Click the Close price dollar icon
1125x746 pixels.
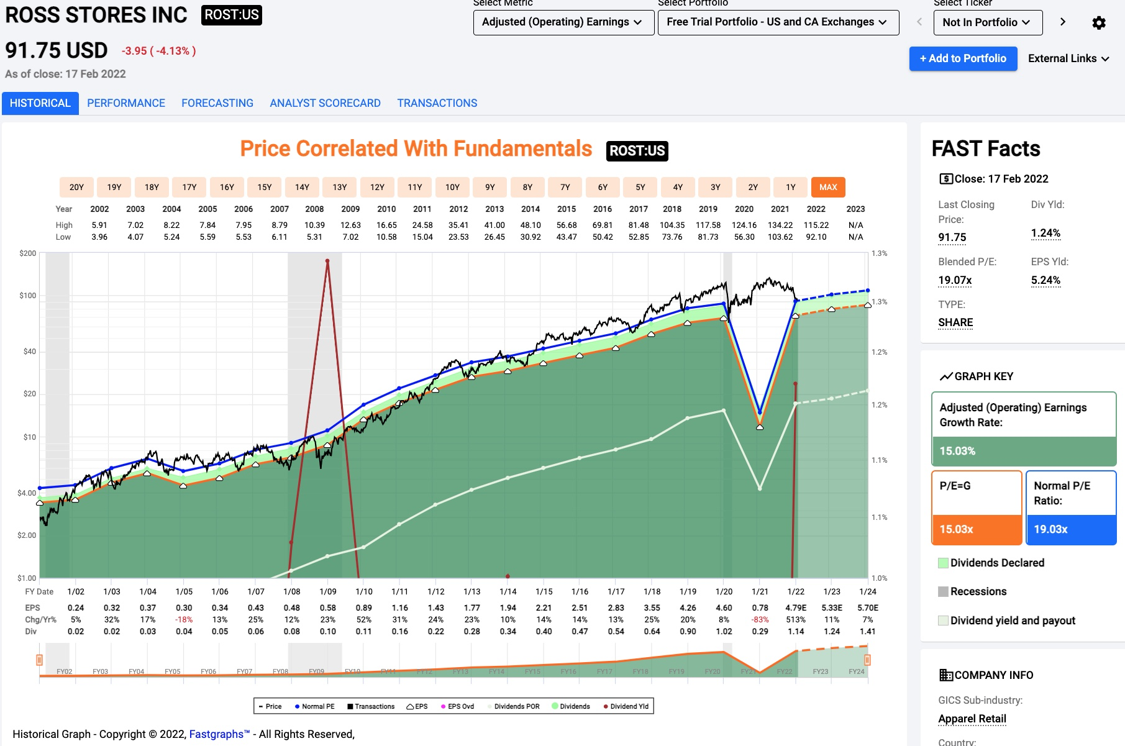click(945, 179)
